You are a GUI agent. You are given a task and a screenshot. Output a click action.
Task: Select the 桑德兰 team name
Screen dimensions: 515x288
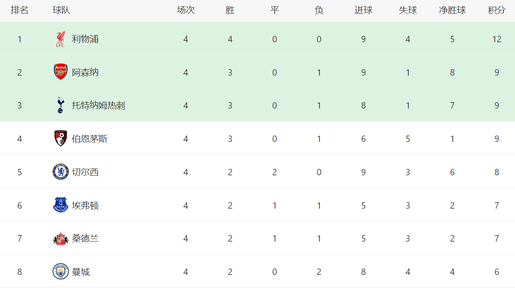tap(85, 239)
